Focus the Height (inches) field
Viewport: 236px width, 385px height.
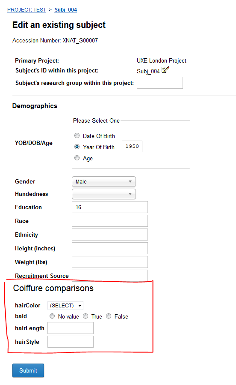coord(110,249)
